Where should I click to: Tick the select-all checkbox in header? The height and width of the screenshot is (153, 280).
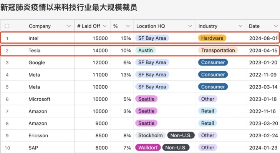click(7, 26)
